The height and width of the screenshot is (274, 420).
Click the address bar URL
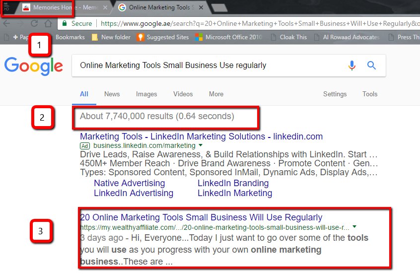260,23
